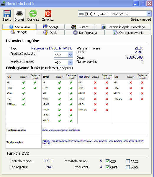This screenshot has width=154, height=177.
Task: Click the Dysk disc info icon
Action: click(45, 32)
